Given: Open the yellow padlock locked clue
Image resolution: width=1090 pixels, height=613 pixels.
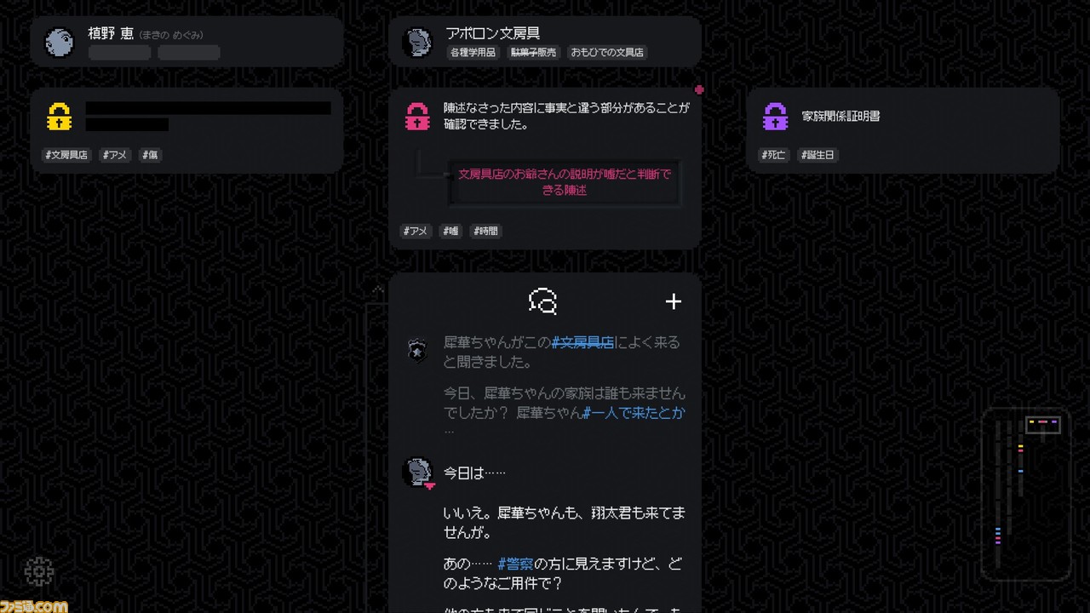Looking at the screenshot, I should pos(59,117).
